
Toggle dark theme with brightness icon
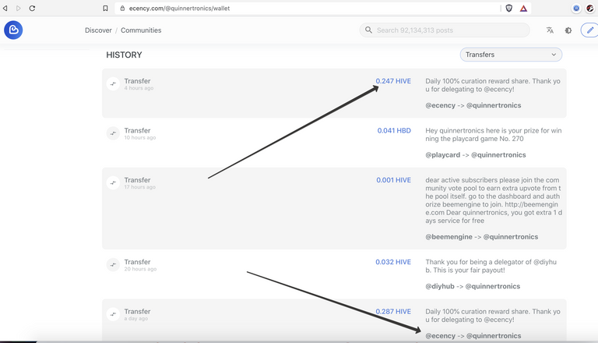click(568, 30)
